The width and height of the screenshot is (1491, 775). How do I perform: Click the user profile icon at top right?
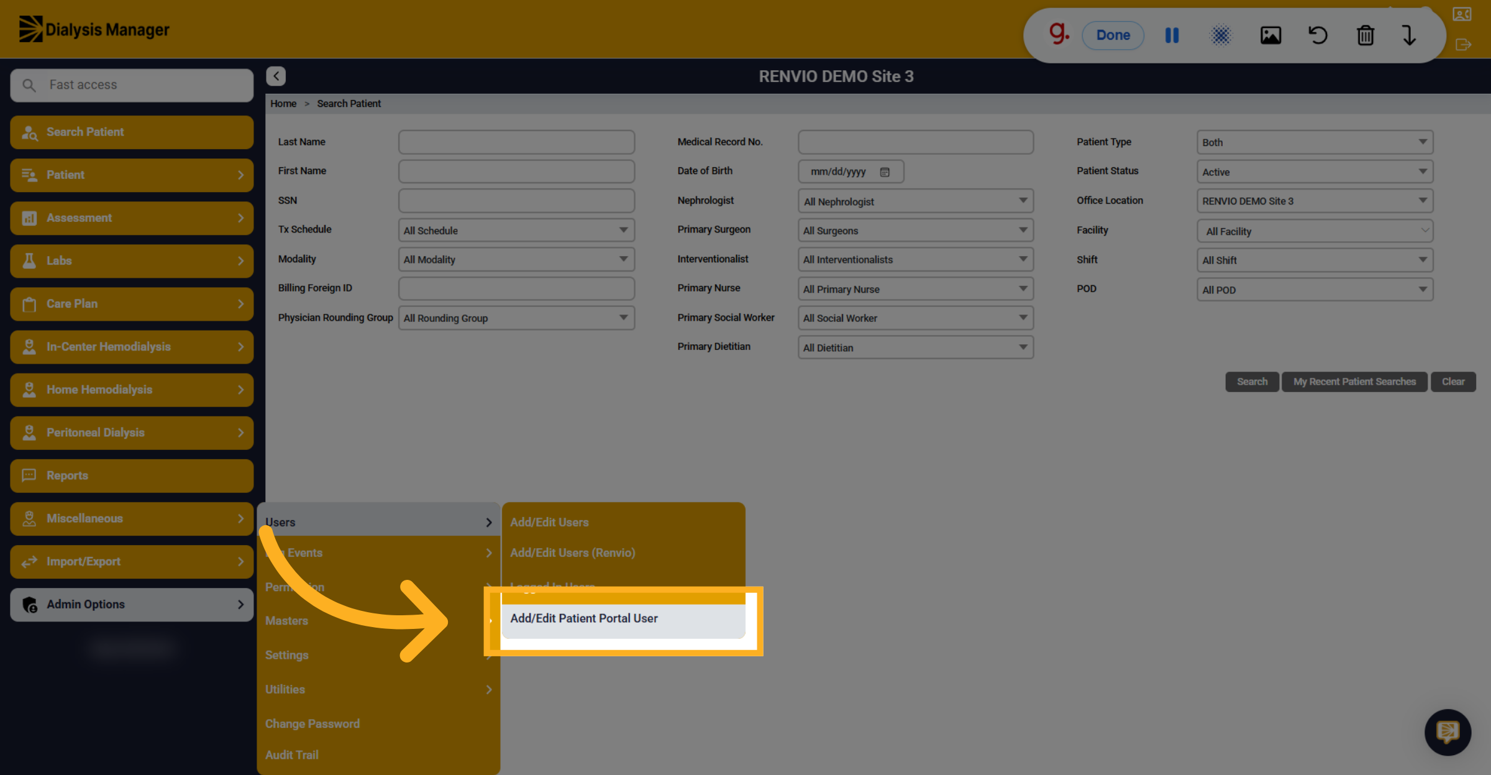click(x=1462, y=14)
